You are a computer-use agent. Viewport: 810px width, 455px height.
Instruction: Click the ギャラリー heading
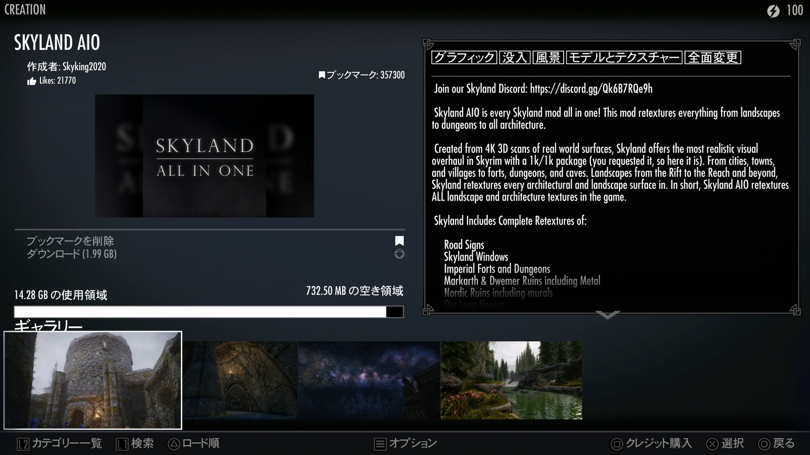48,326
